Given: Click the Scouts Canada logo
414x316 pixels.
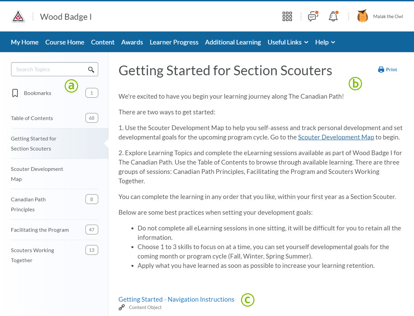Looking at the screenshot, I should (18, 16).
